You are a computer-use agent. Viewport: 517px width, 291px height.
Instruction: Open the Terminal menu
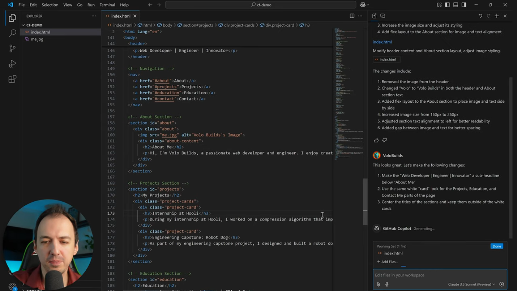[107, 5]
